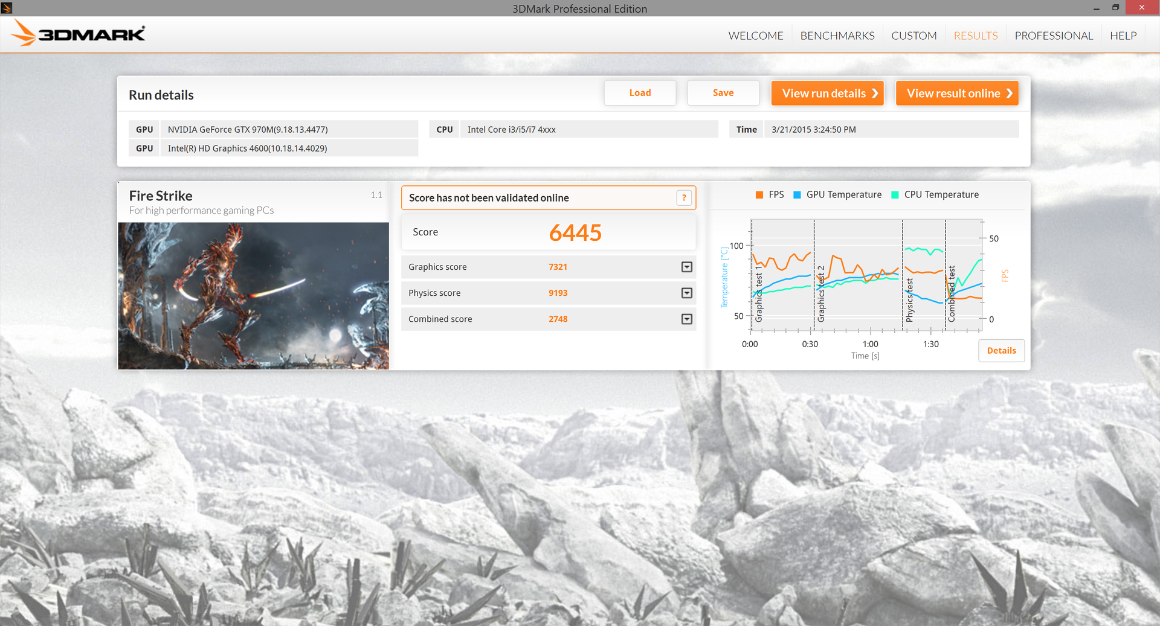Select the Results tab

click(x=975, y=36)
